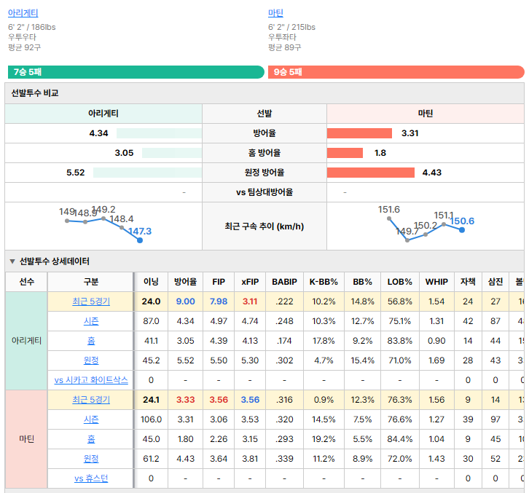Screen dimensions: 529x493
Task: Click the 선수 column header
Action: coord(27,282)
